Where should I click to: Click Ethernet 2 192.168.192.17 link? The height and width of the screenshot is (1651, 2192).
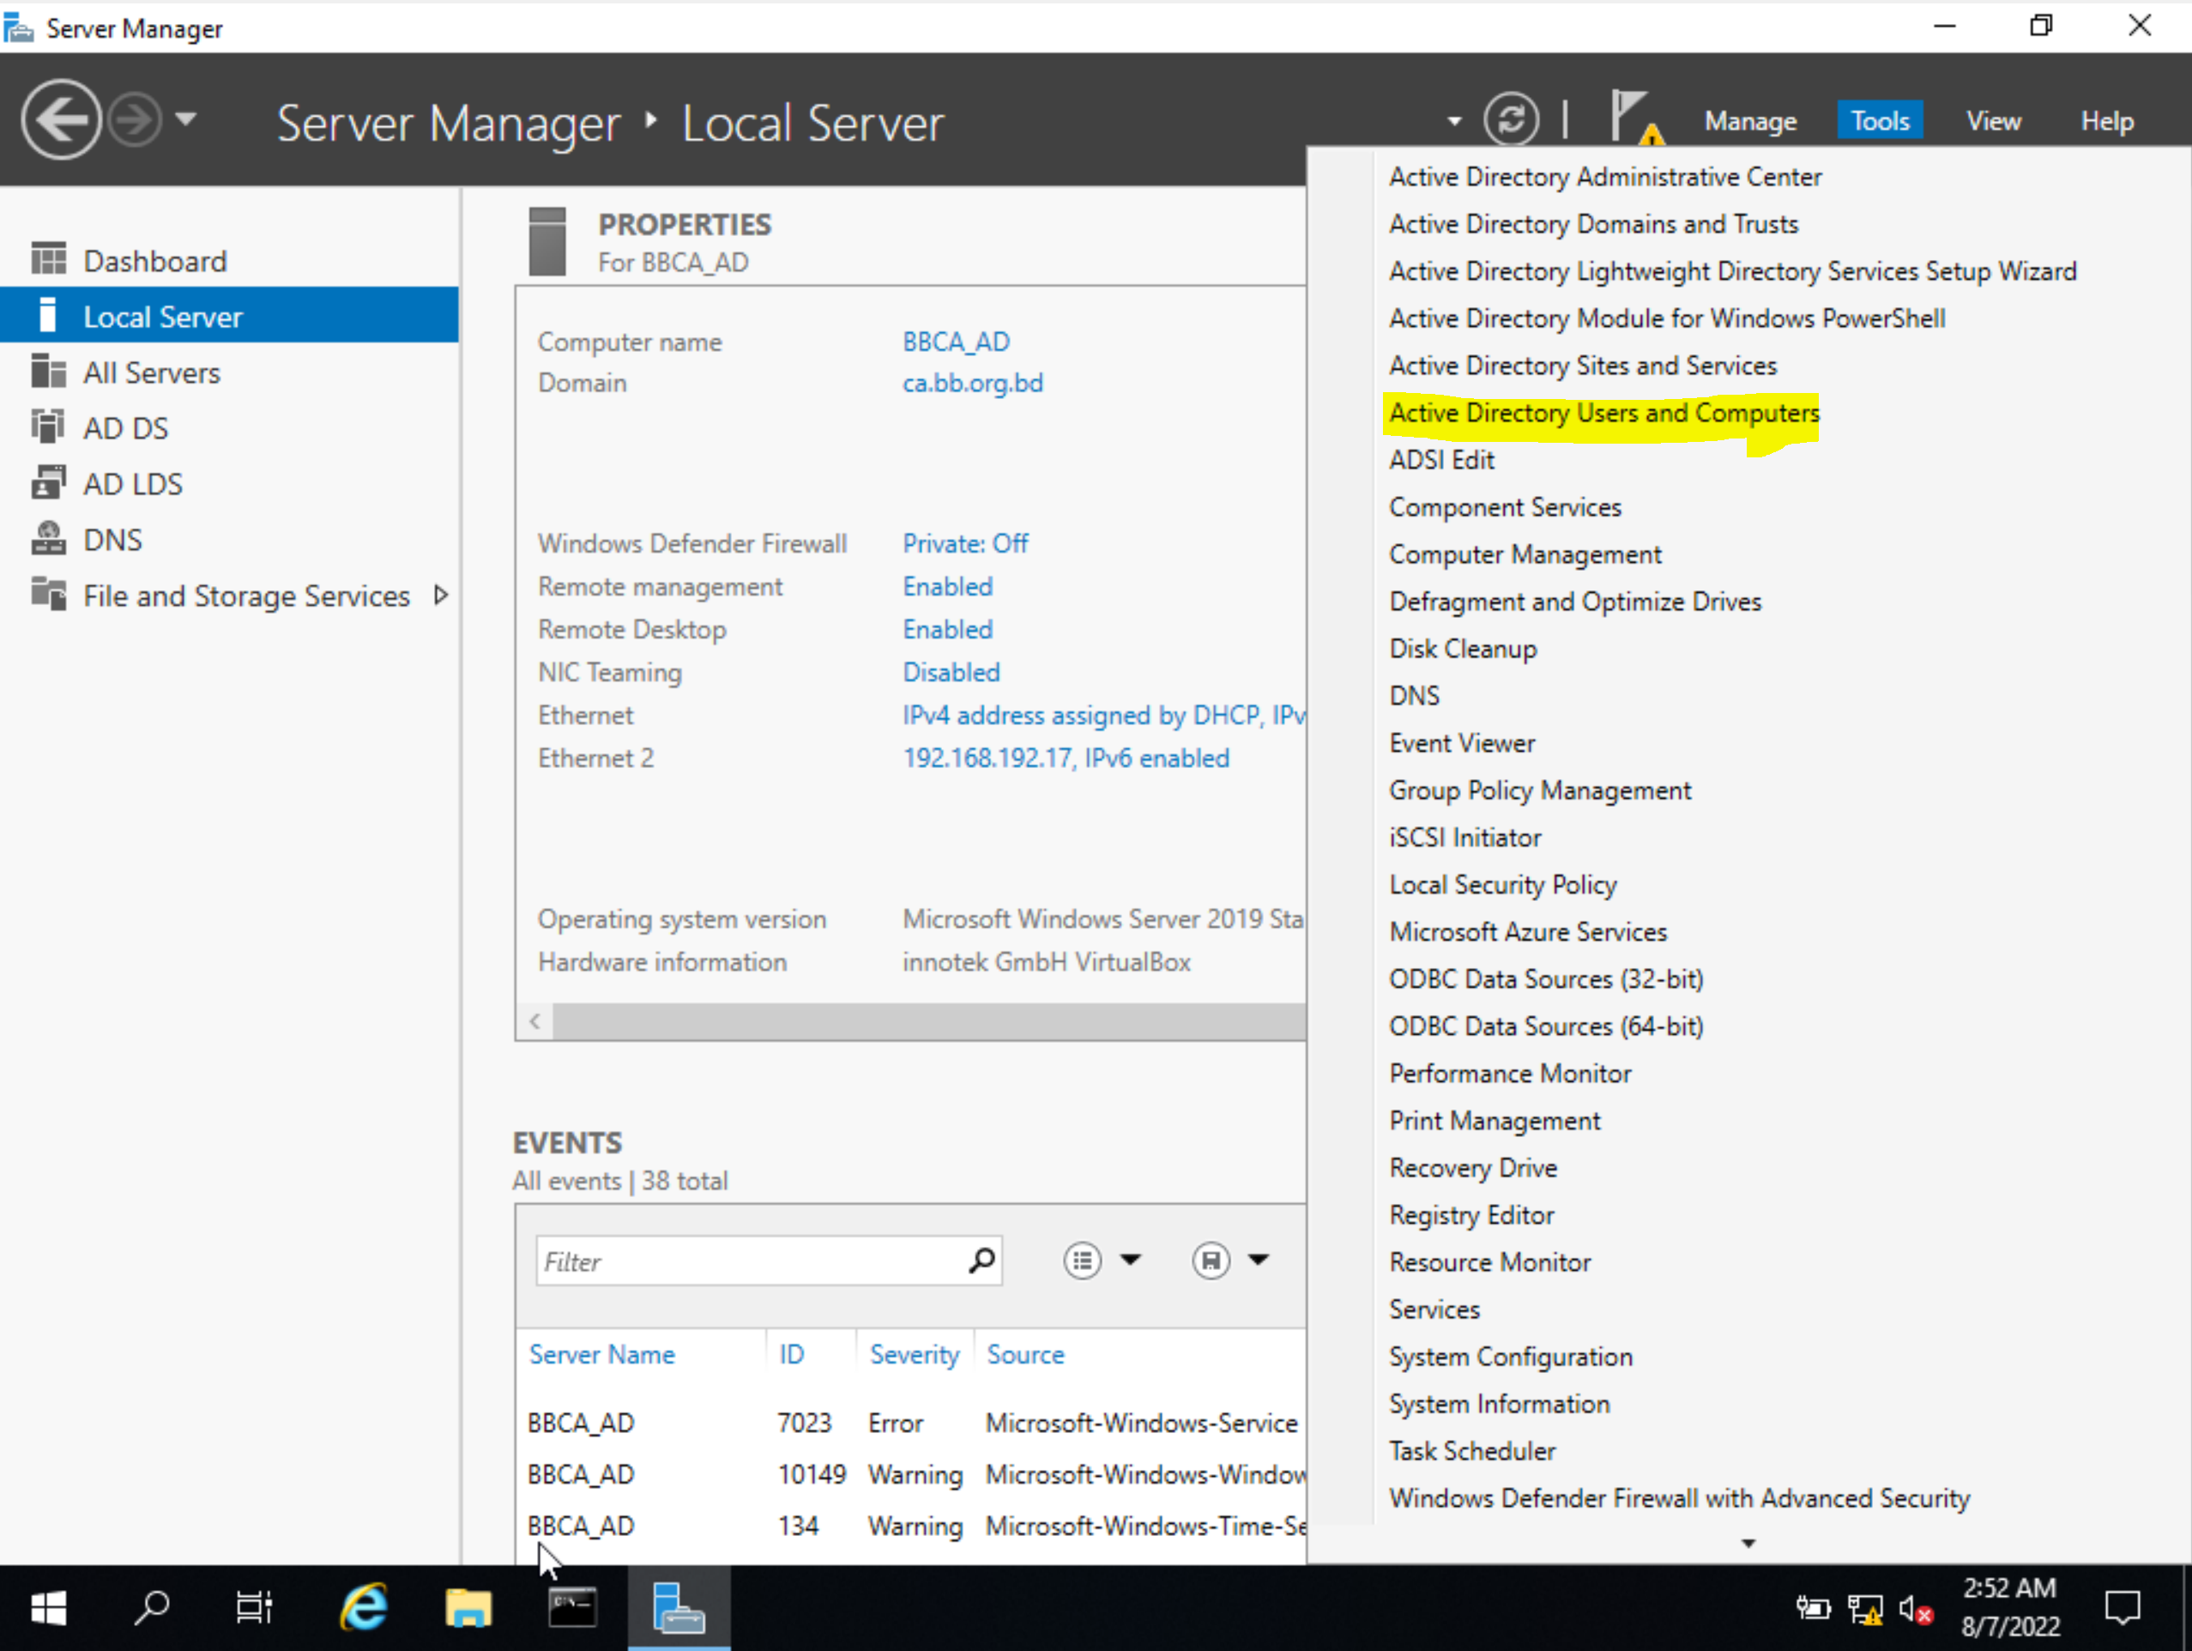(x=1066, y=758)
